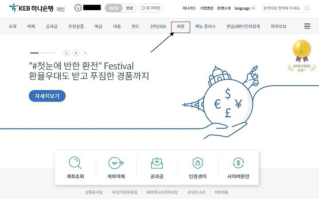Extend session with 연장 button
The height and width of the screenshot is (199, 319).
pyautogui.click(x=129, y=8)
